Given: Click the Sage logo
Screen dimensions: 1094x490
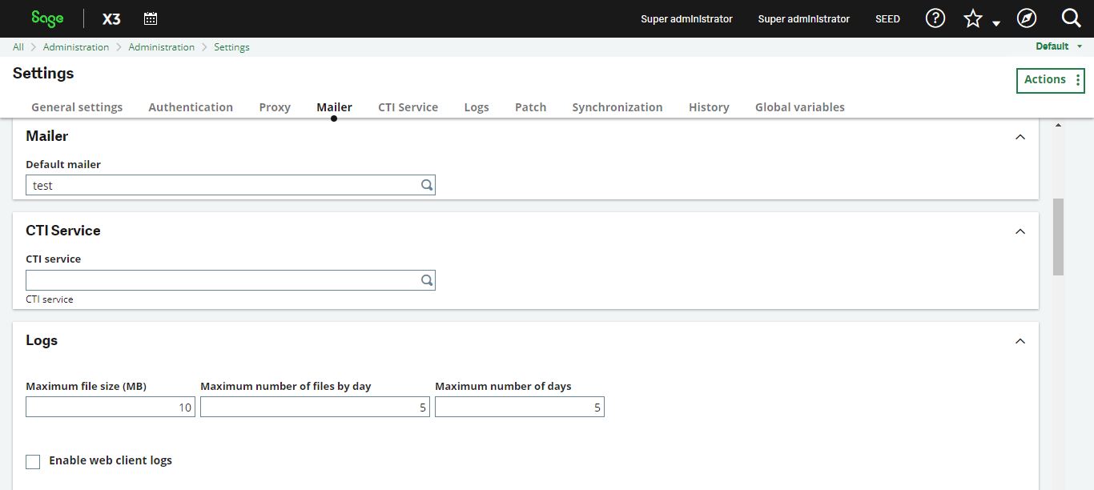Looking at the screenshot, I should click(x=46, y=18).
